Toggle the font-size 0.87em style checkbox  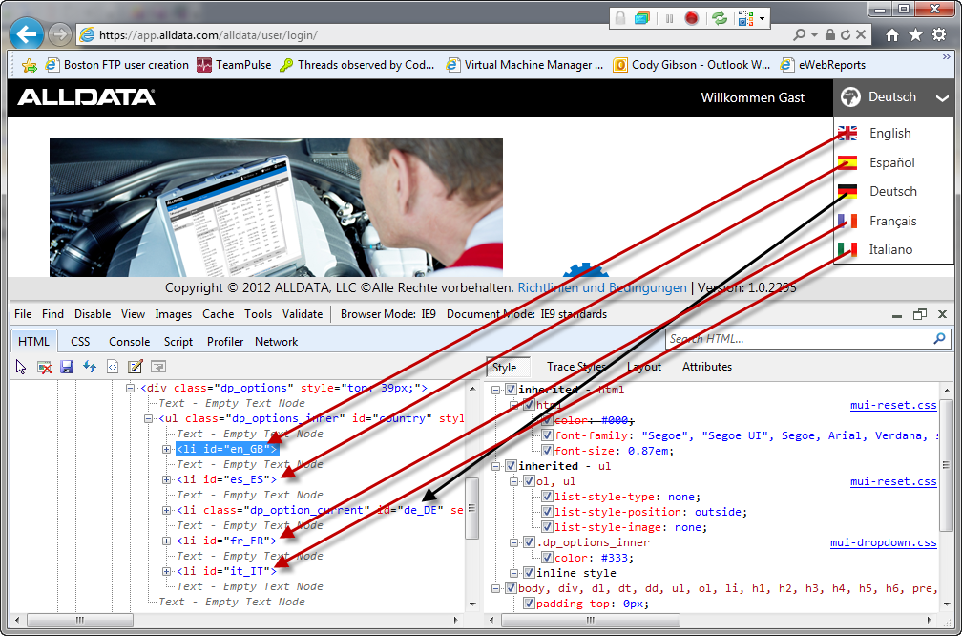point(547,451)
